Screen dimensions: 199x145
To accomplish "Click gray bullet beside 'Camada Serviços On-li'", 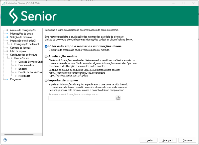I will click(x=16, y=62).
